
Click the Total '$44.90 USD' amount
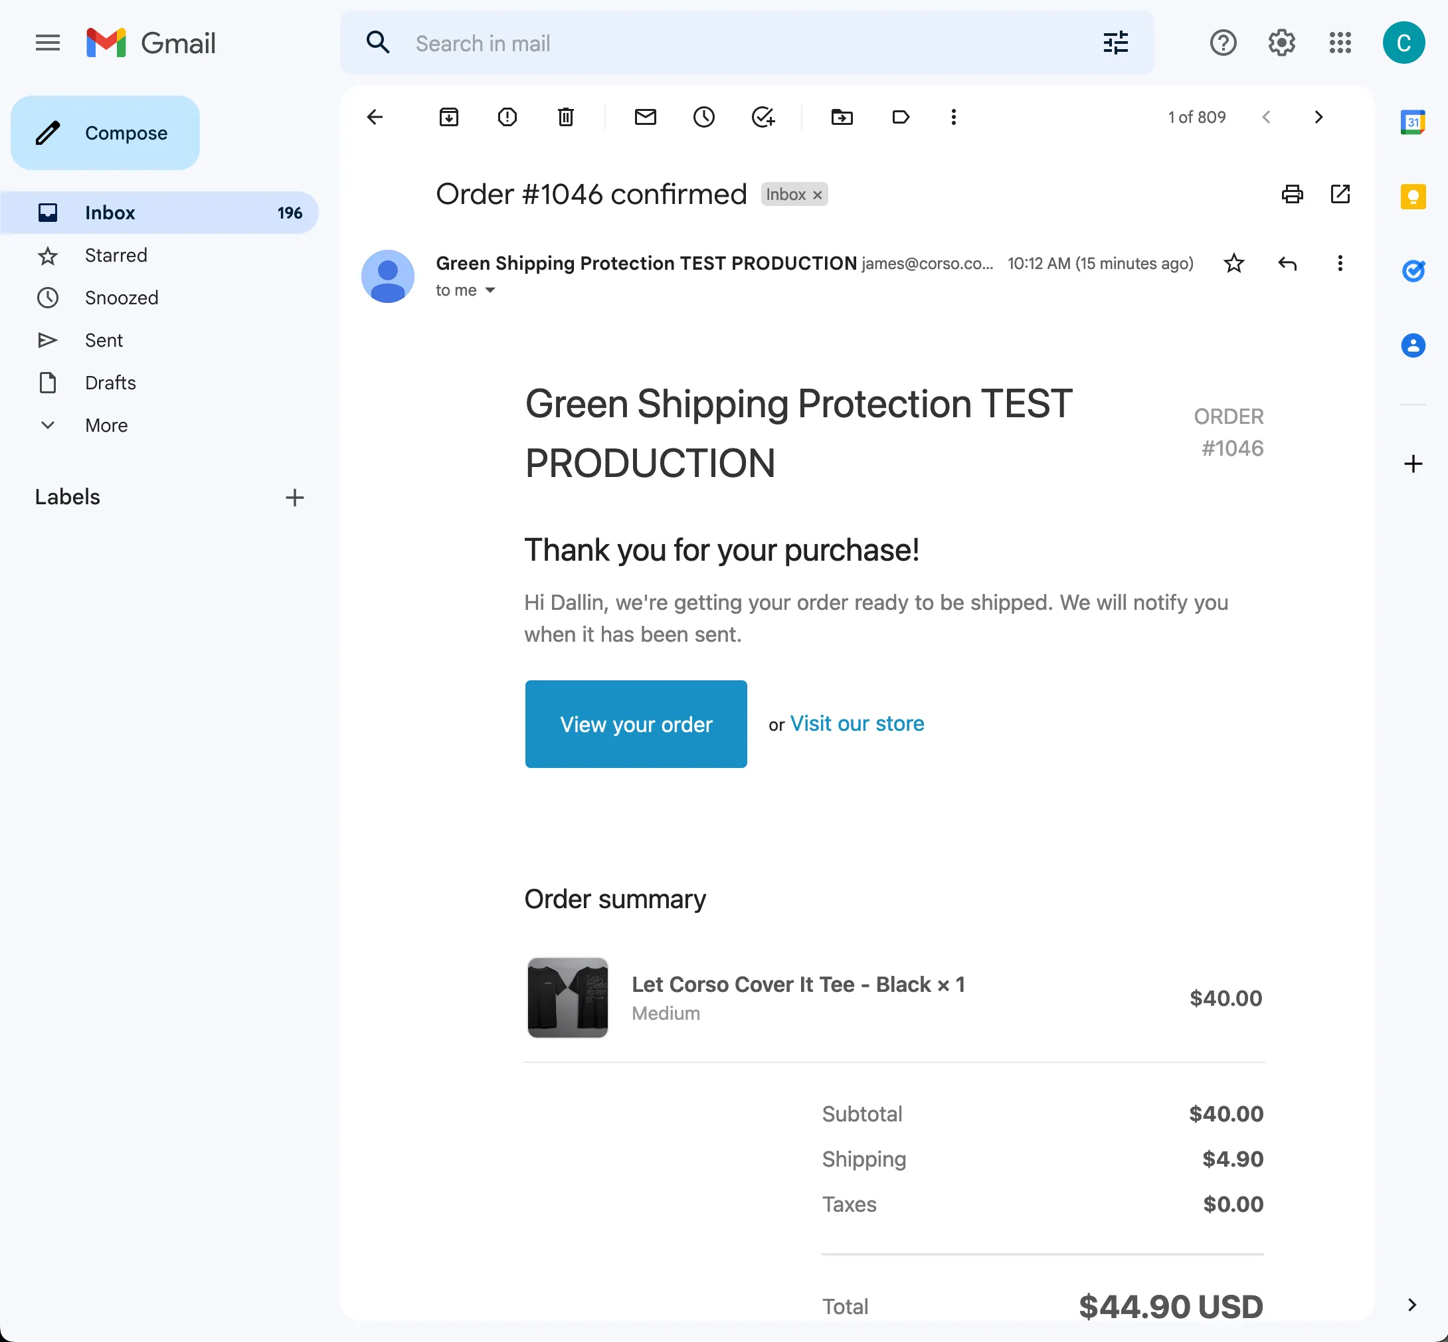tap(1170, 1306)
